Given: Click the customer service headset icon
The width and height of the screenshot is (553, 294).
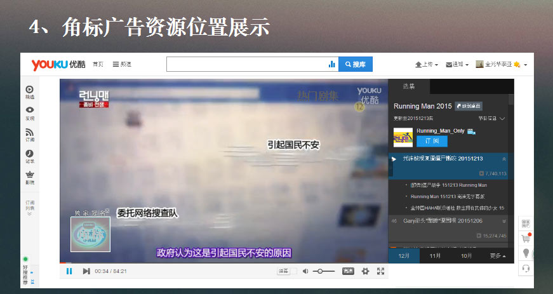Looking at the screenshot, I should [x=525, y=268].
